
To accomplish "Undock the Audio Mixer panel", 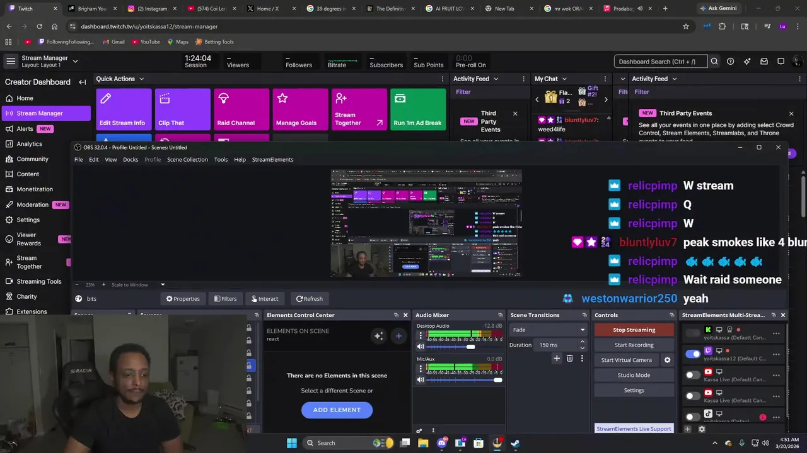I will coord(500,315).
